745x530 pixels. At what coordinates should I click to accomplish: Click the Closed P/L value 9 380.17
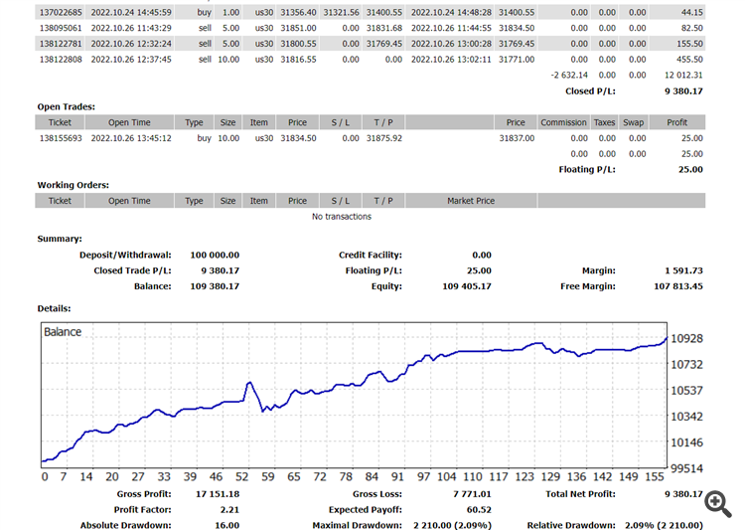pos(683,90)
